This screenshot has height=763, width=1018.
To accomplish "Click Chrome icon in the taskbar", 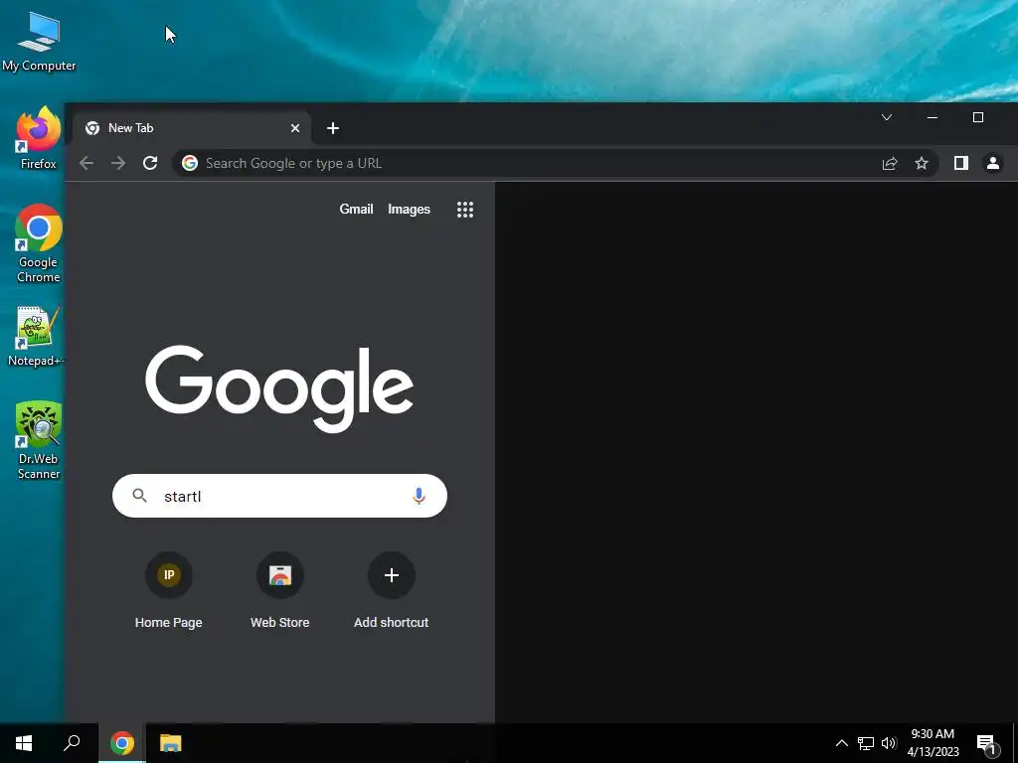I will [122, 743].
